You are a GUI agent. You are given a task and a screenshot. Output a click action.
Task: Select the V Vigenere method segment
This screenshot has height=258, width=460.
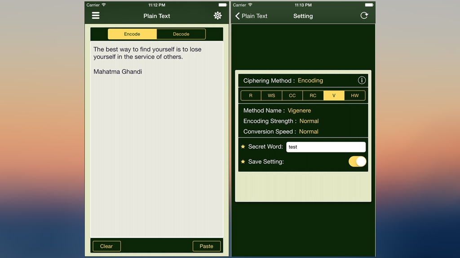pyautogui.click(x=334, y=95)
